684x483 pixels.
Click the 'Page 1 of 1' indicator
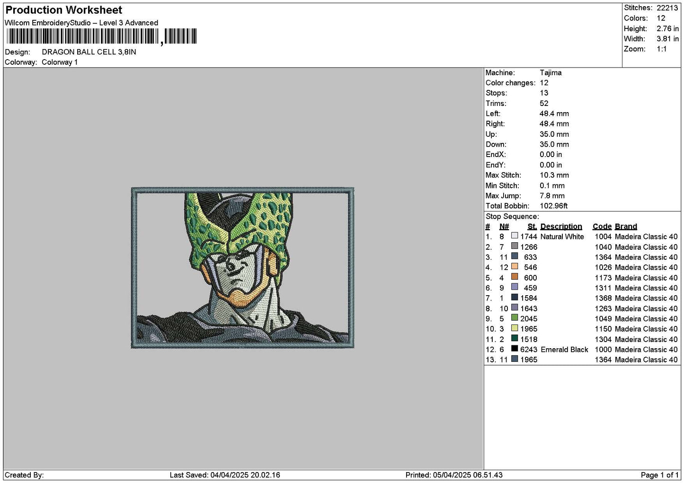(x=660, y=475)
